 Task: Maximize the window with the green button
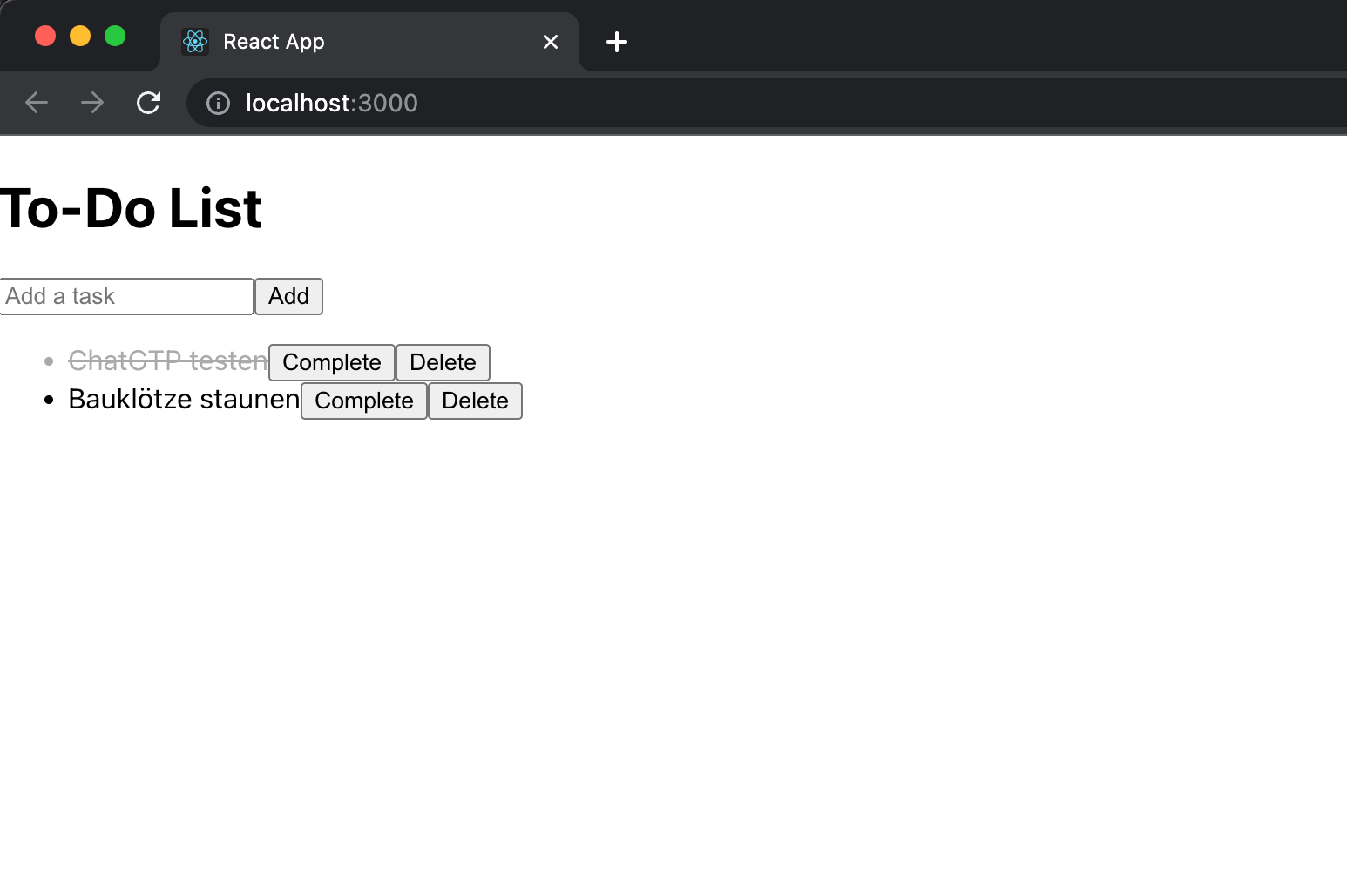tap(115, 36)
